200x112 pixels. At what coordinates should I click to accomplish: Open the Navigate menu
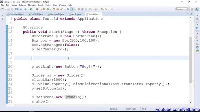coord(32,5)
